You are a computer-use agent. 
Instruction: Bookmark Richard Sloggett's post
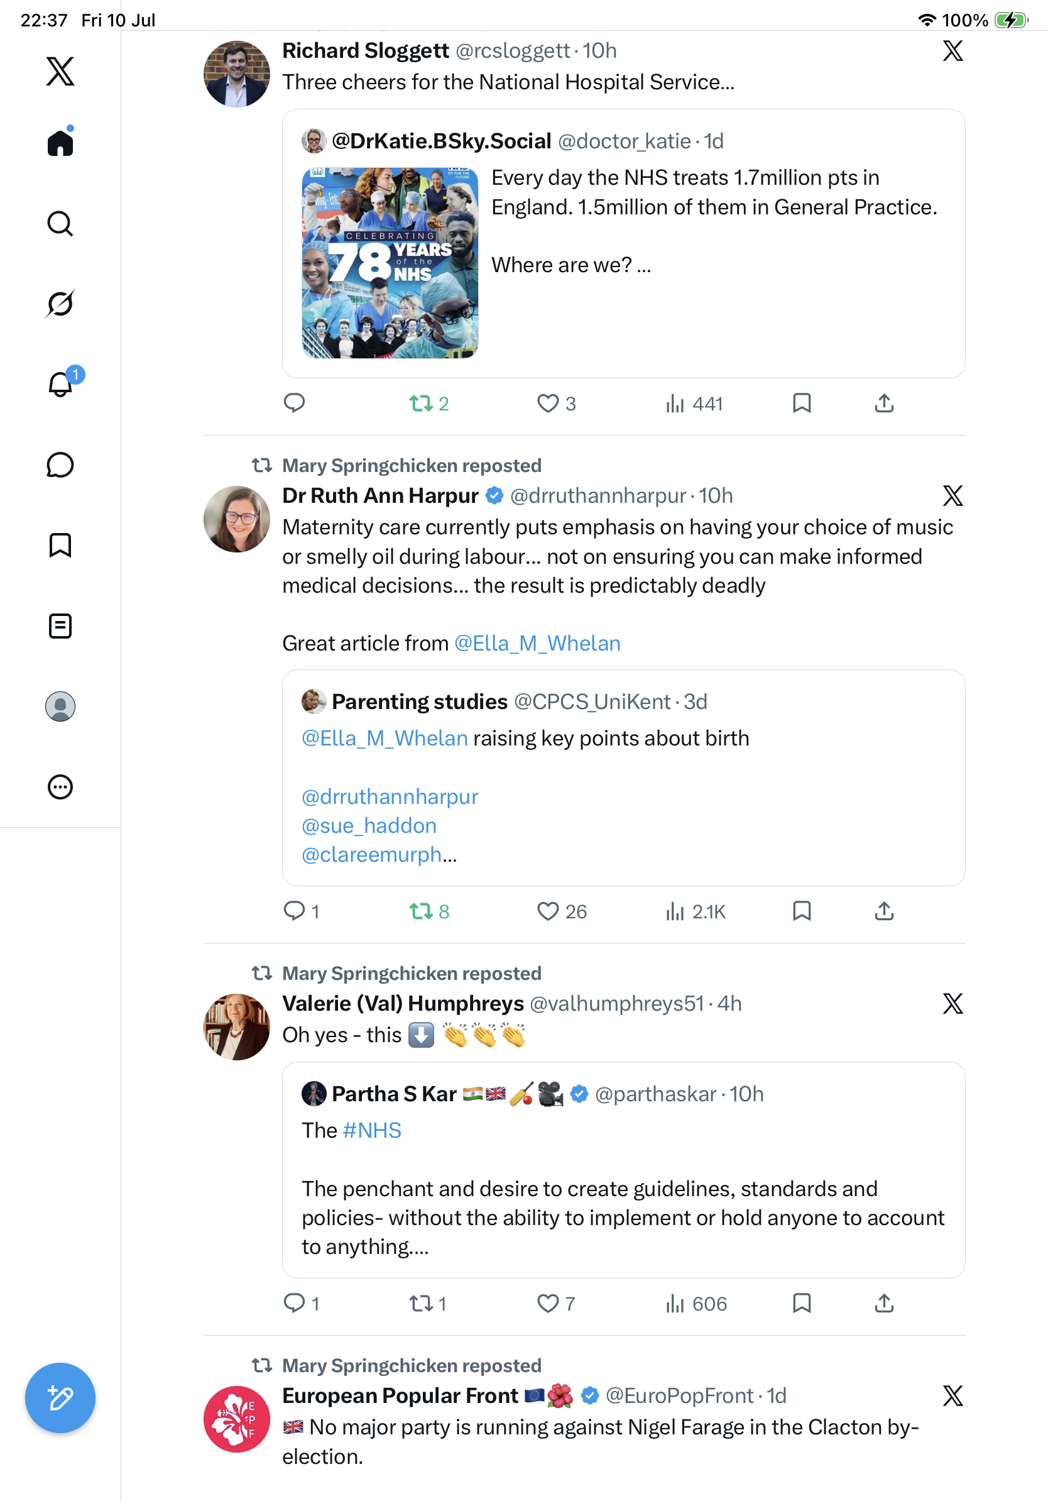click(x=802, y=404)
